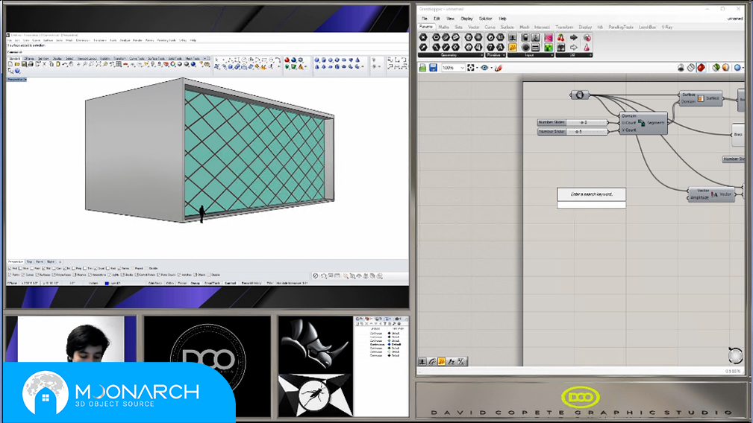The width and height of the screenshot is (753, 423).
Task: Toggle the named views preview eye icon
Action: point(484,68)
